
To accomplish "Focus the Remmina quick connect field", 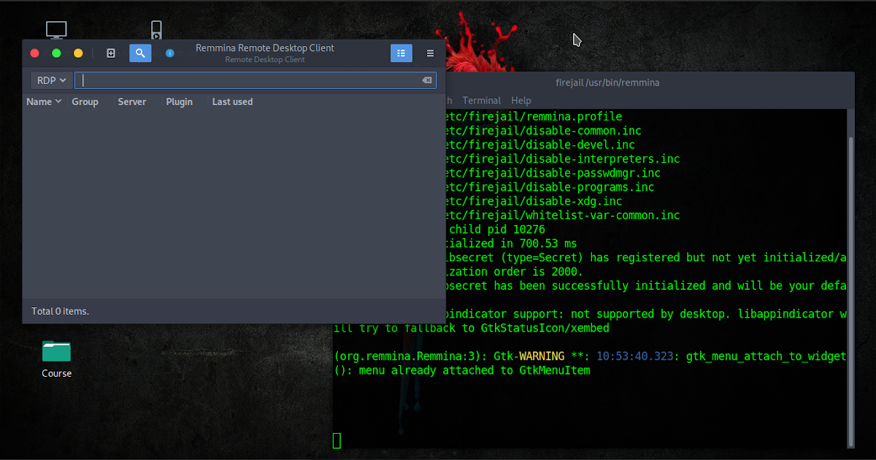I will coord(255,80).
